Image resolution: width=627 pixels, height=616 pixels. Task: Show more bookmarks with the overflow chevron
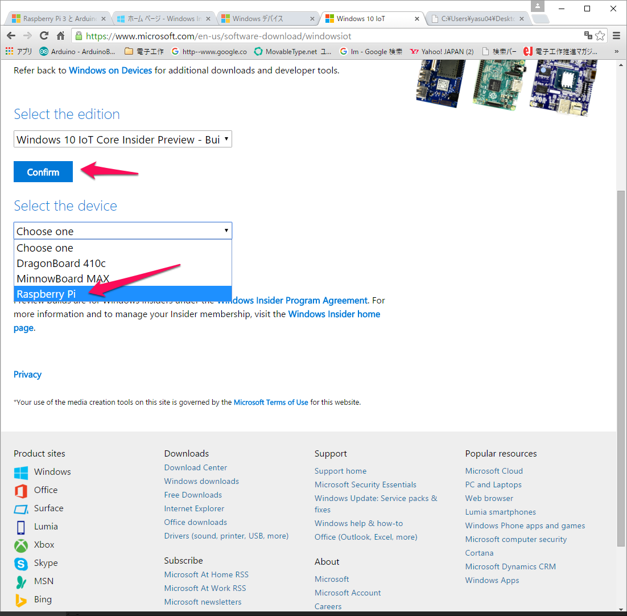[616, 51]
